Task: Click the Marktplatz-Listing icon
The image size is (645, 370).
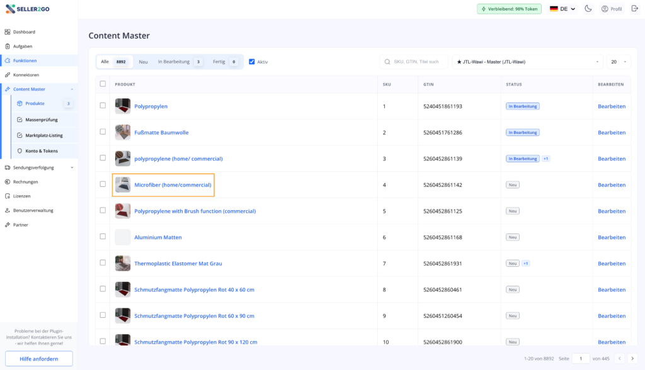Action: click(x=20, y=135)
